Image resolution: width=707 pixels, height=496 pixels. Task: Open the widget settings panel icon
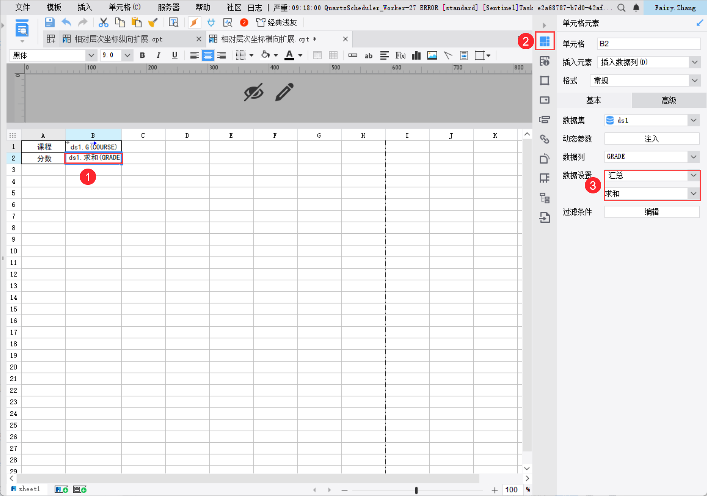[x=545, y=100]
